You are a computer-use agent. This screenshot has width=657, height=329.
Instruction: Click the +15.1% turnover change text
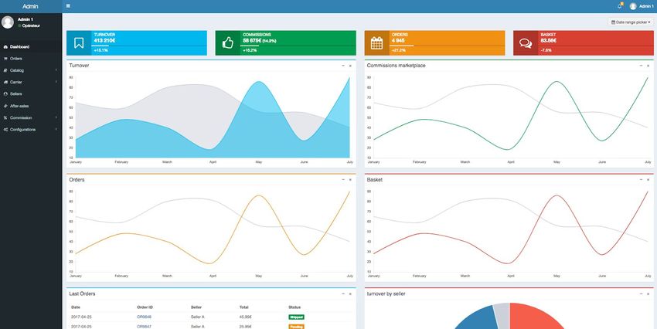101,50
